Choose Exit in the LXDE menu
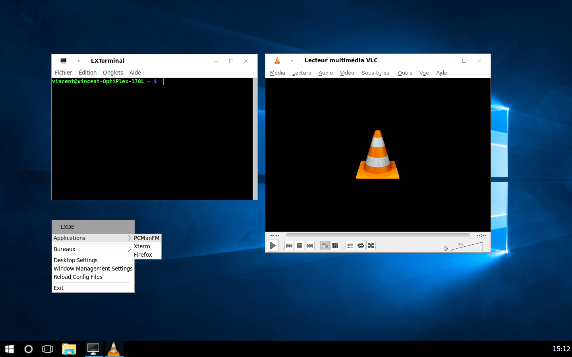 tap(93, 288)
